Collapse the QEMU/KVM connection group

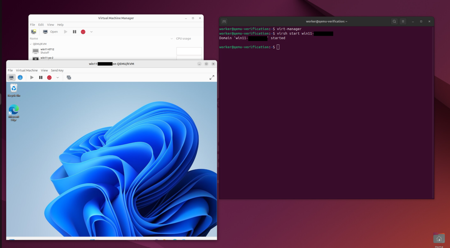click(32, 44)
